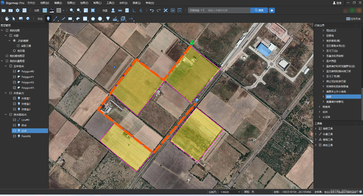Viewport: 363px width, 196px height.
Task: Open the 文件(F) menu
Action: click(x=31, y=3)
